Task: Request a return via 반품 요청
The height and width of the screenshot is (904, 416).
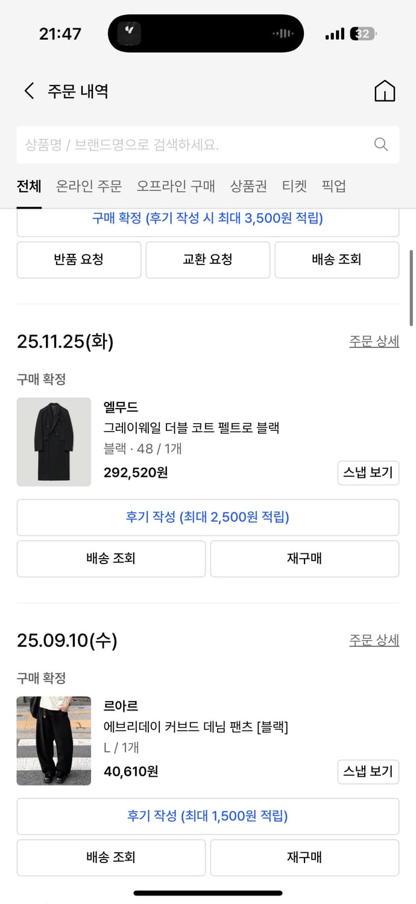Action: point(79,260)
